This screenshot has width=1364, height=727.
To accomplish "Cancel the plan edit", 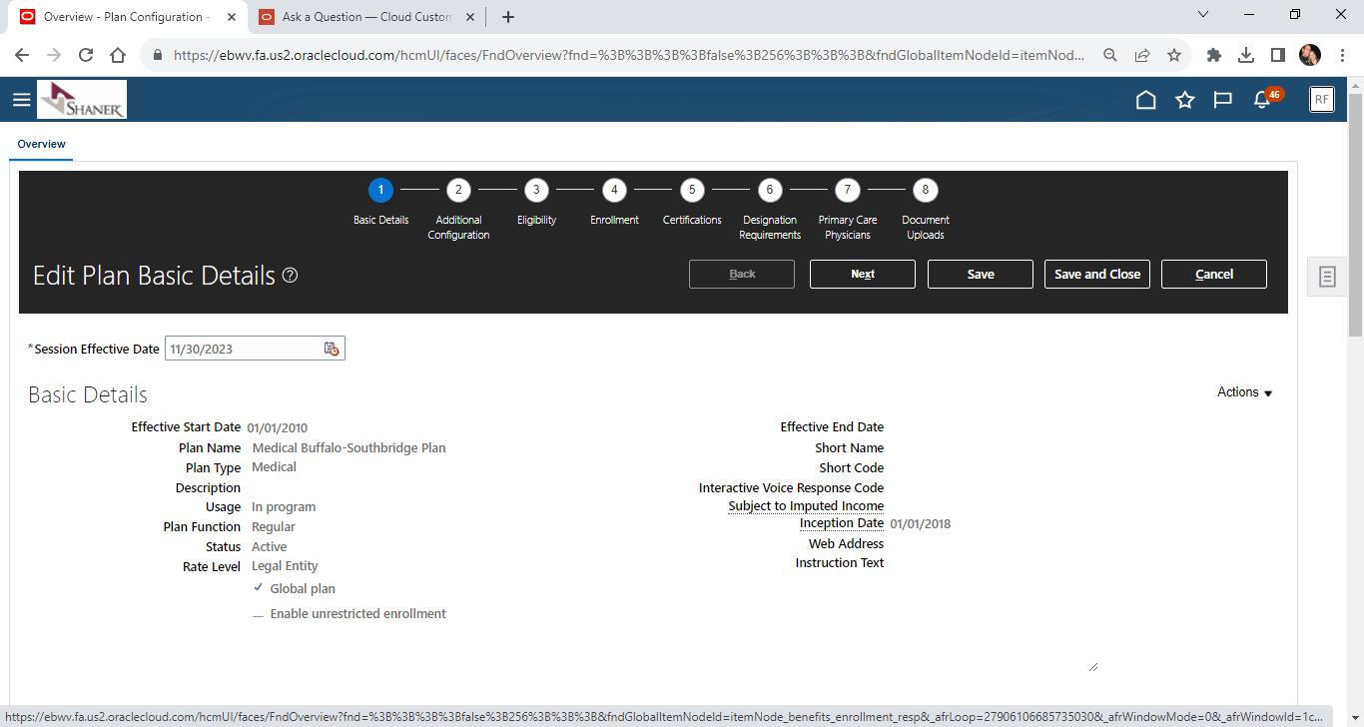I will click(1214, 274).
